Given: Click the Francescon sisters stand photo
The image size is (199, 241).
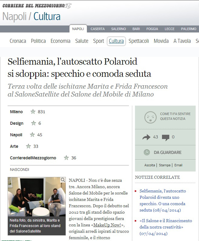Looking at the screenshot, I should [x=37, y=197].
